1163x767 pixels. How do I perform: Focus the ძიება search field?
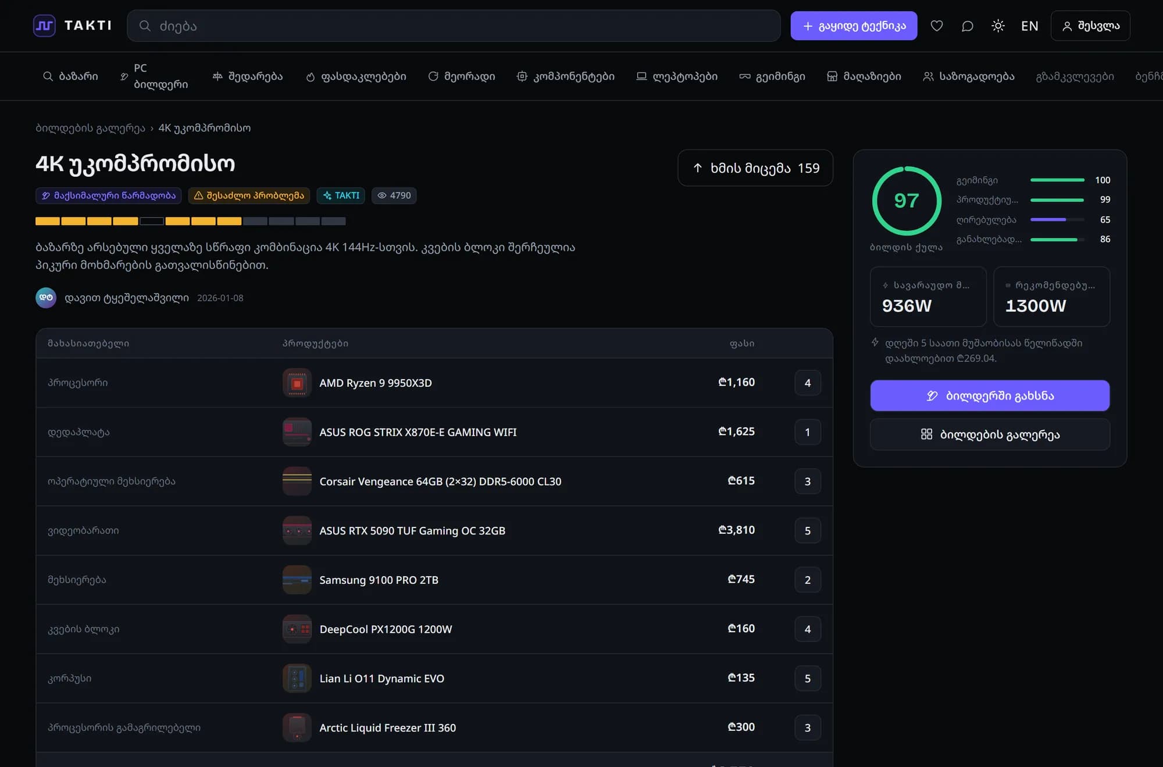click(x=454, y=26)
